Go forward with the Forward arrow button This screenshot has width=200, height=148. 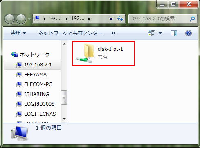(21, 19)
